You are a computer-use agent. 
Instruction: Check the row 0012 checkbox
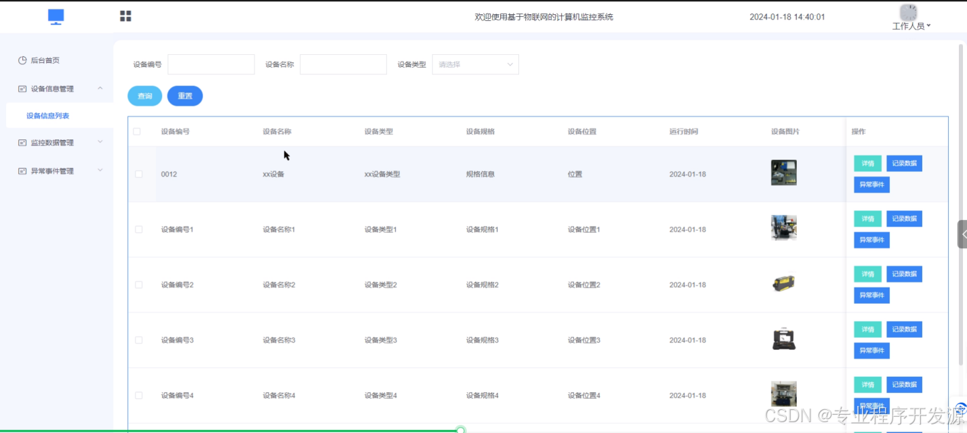139,174
